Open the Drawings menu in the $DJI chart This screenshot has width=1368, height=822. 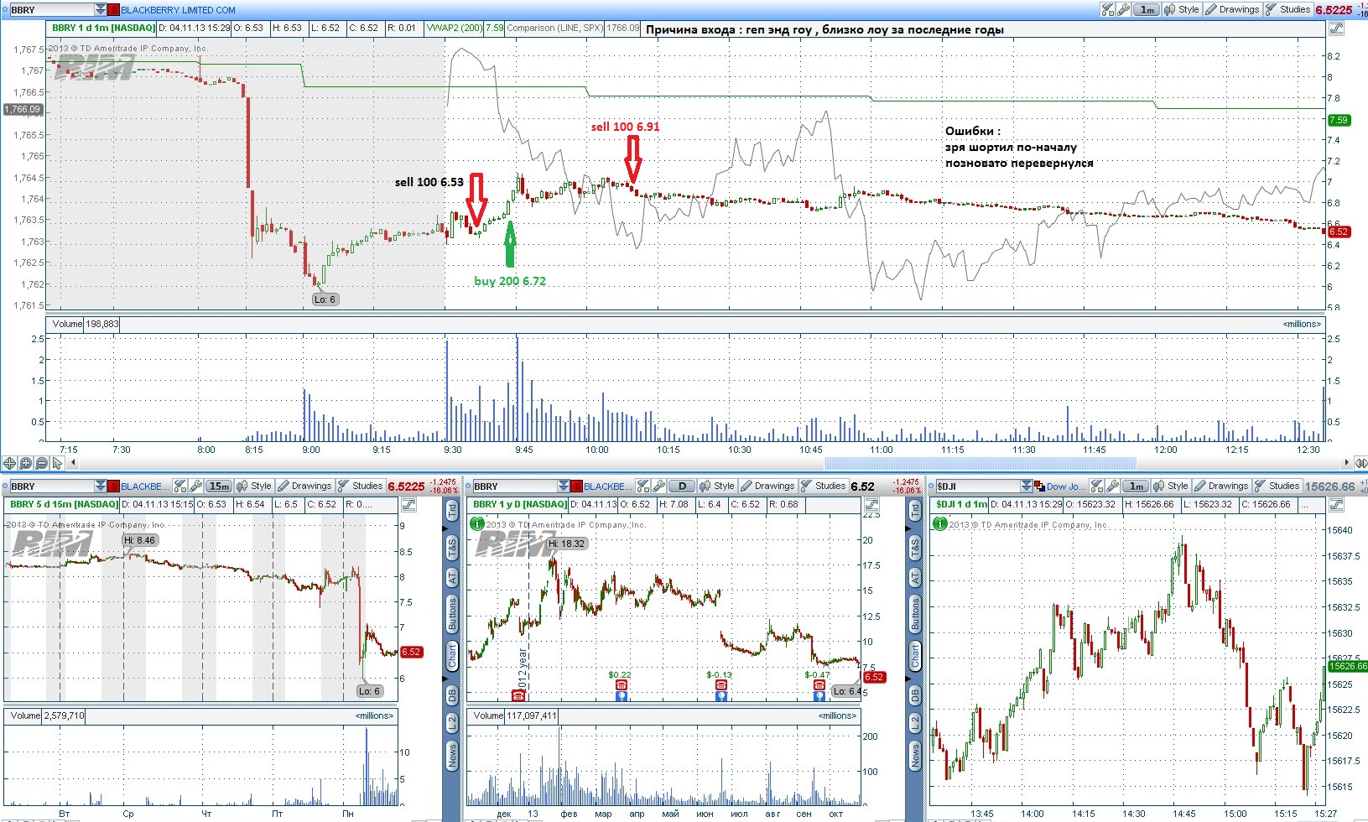[x=1221, y=486]
